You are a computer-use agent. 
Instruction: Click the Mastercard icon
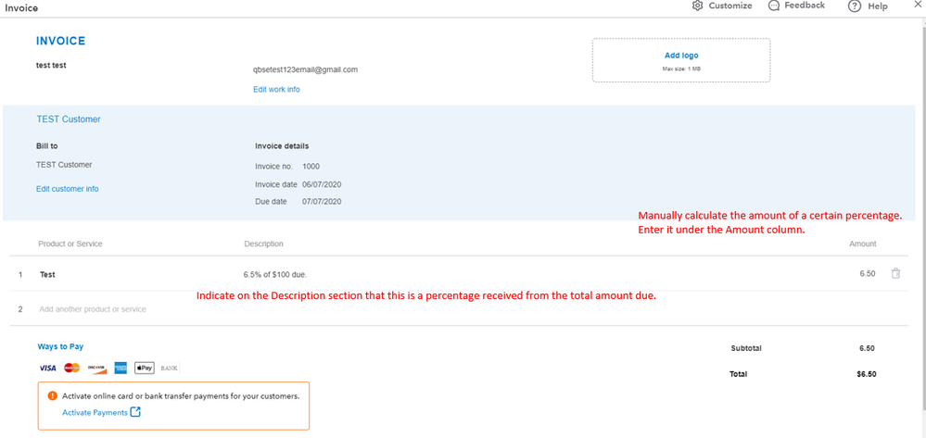pos(72,368)
